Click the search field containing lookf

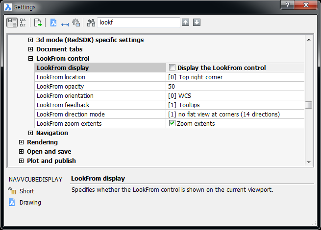point(139,23)
